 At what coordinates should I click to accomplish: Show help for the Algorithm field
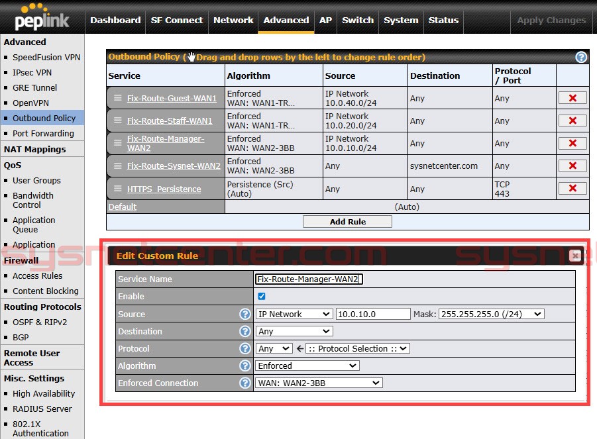pos(245,366)
